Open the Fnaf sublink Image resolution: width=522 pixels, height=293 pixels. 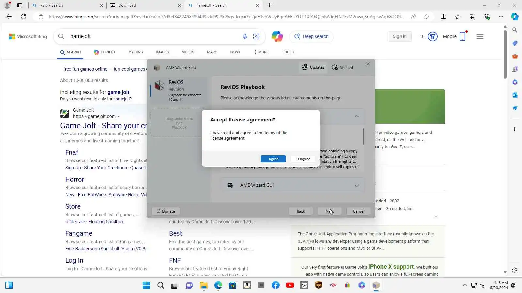72,152
